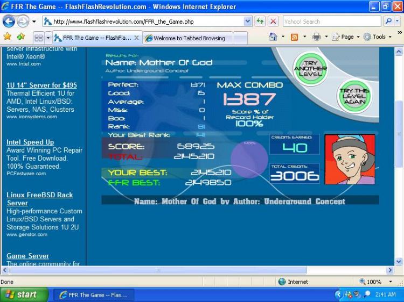Open the Windows Start menu
This screenshot has width=404, height=302.
pos(24,294)
